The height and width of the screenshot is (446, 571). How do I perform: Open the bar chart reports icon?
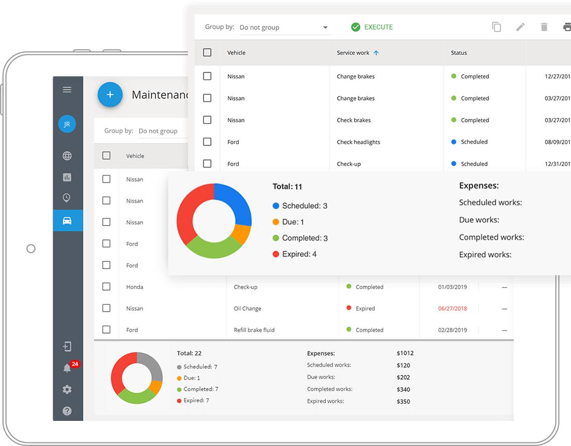point(67,177)
